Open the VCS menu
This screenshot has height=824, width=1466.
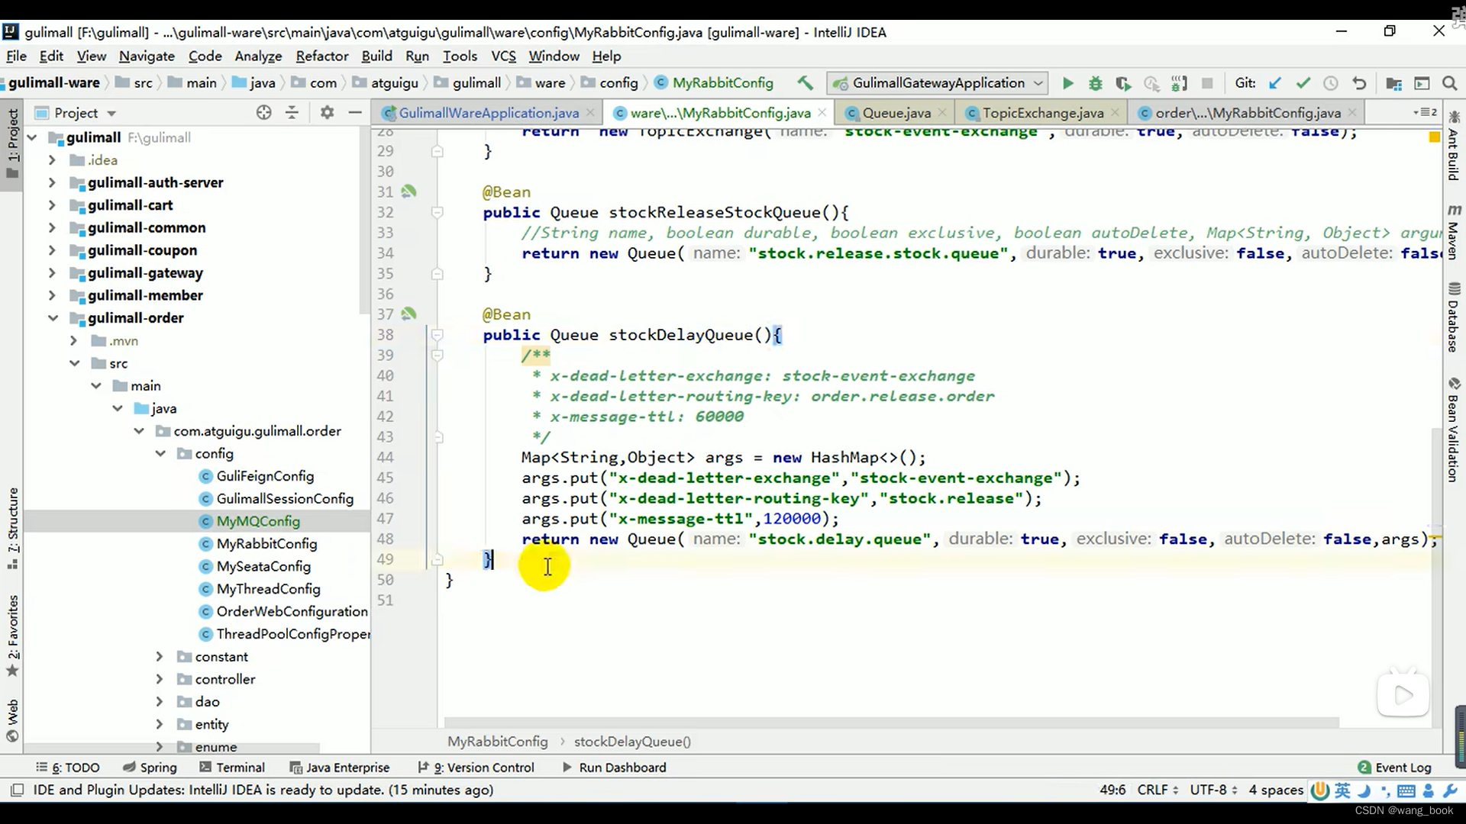click(503, 56)
